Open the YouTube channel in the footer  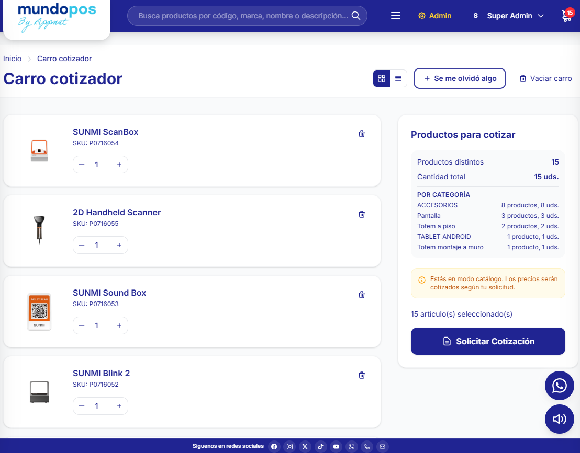[x=336, y=446]
